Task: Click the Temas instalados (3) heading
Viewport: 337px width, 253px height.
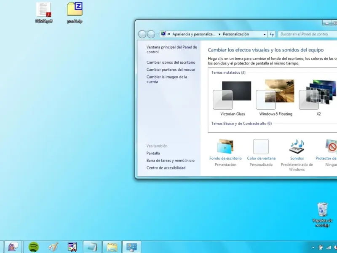Action: [228, 73]
